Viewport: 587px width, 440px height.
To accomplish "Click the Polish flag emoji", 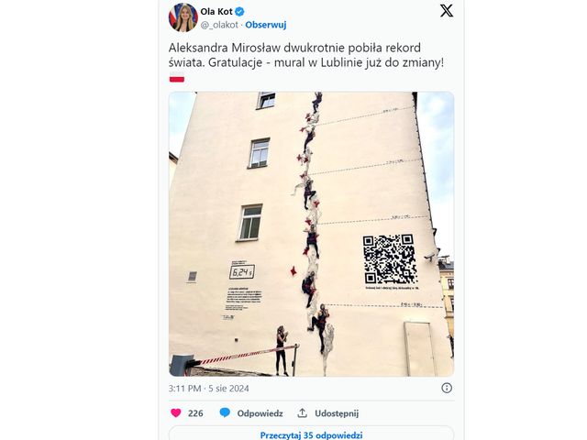I will click(177, 77).
